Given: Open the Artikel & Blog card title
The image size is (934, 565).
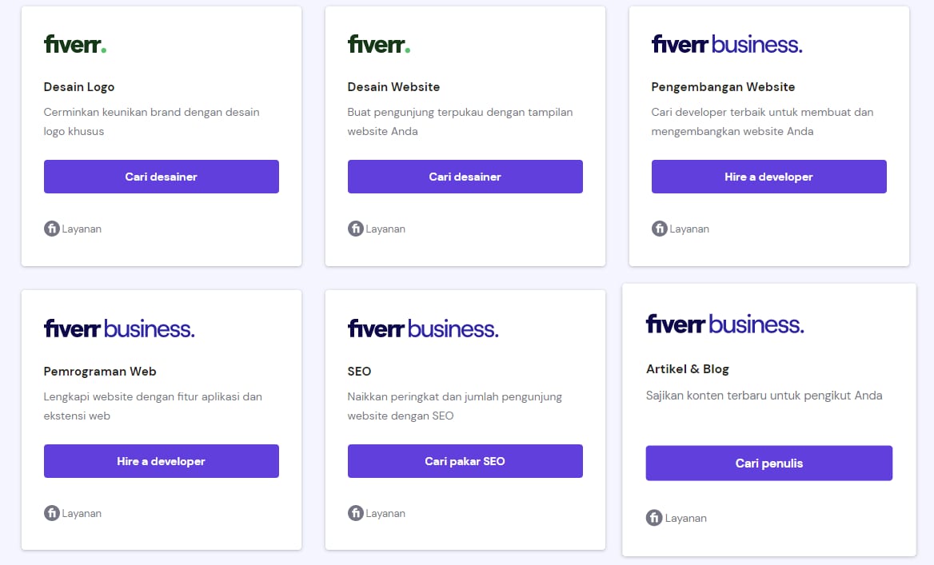Looking at the screenshot, I should (688, 369).
